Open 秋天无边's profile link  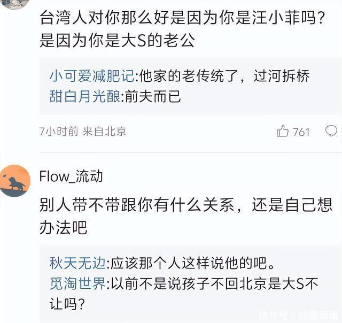tap(78, 263)
